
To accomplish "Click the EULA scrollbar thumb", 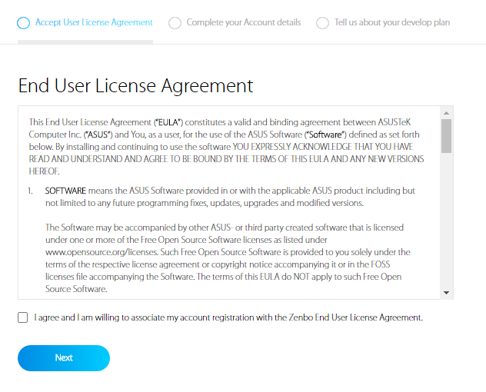I will pyautogui.click(x=446, y=136).
